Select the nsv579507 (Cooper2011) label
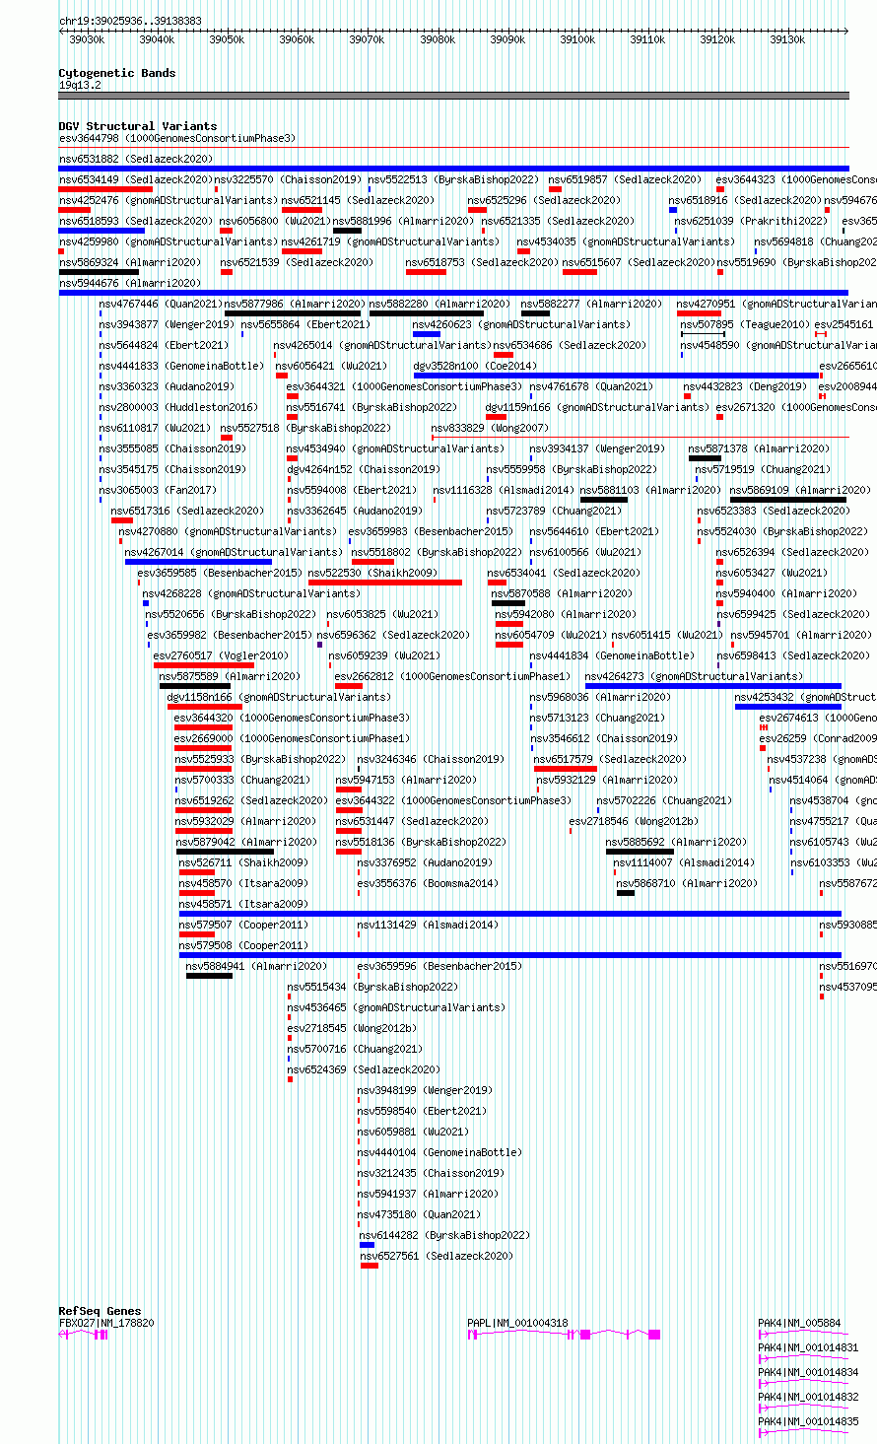Viewport: 877px width, 1444px height. 242,925
